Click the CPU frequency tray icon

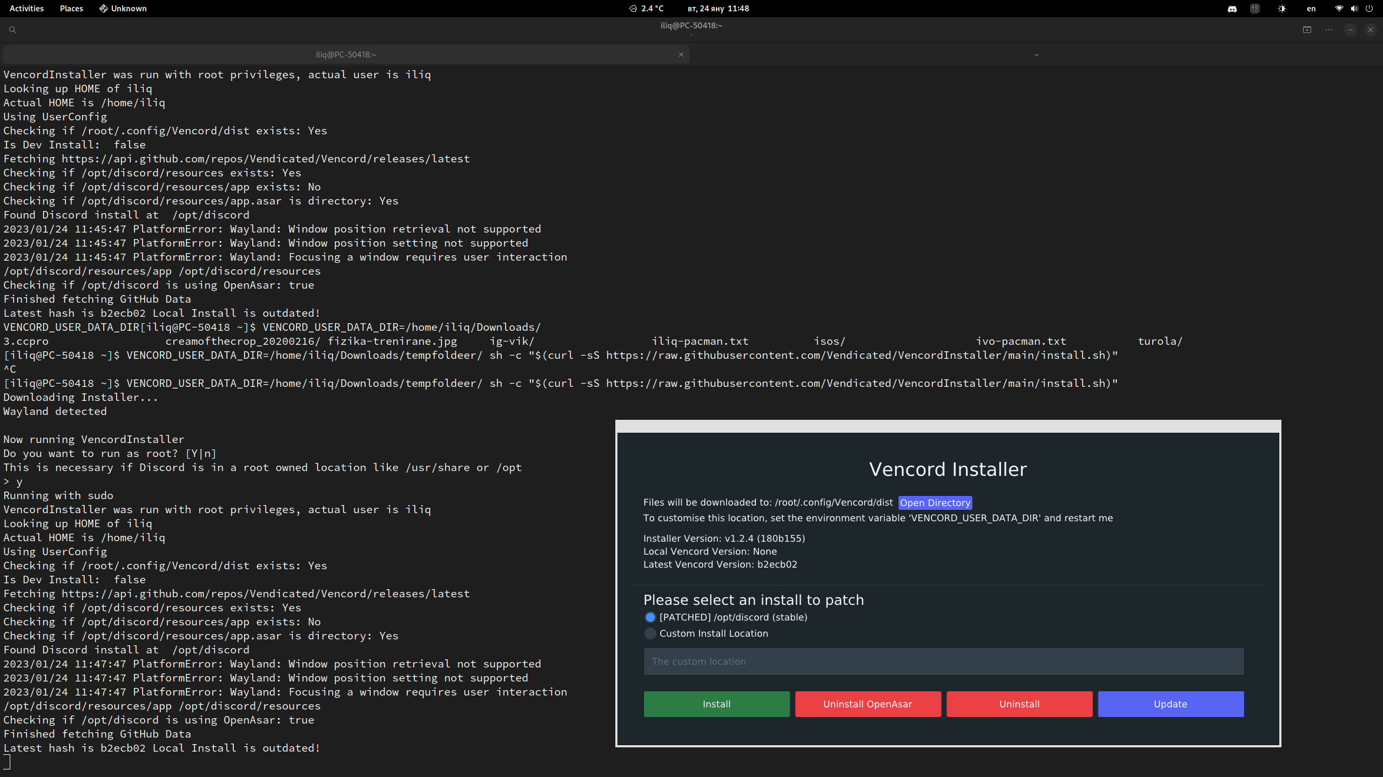(1255, 9)
